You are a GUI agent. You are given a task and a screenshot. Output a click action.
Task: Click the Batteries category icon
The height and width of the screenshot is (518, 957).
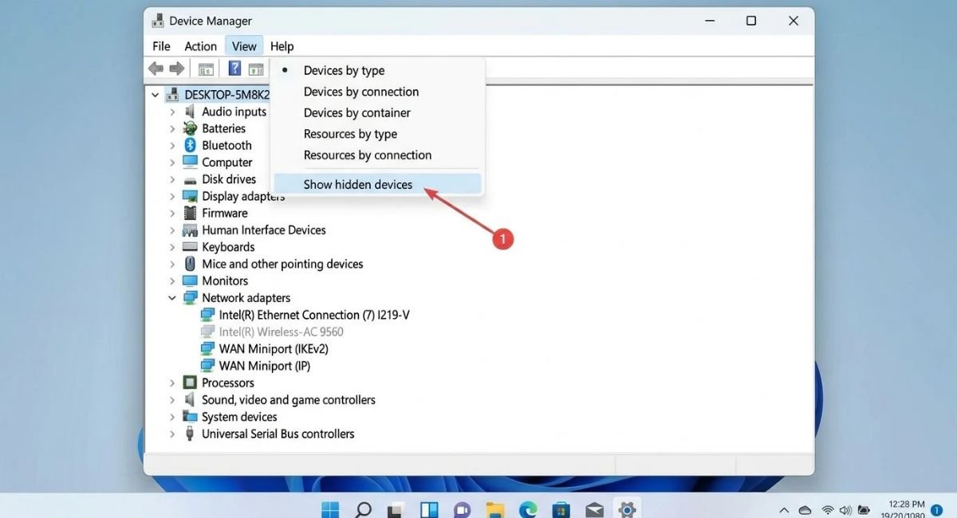coord(190,128)
